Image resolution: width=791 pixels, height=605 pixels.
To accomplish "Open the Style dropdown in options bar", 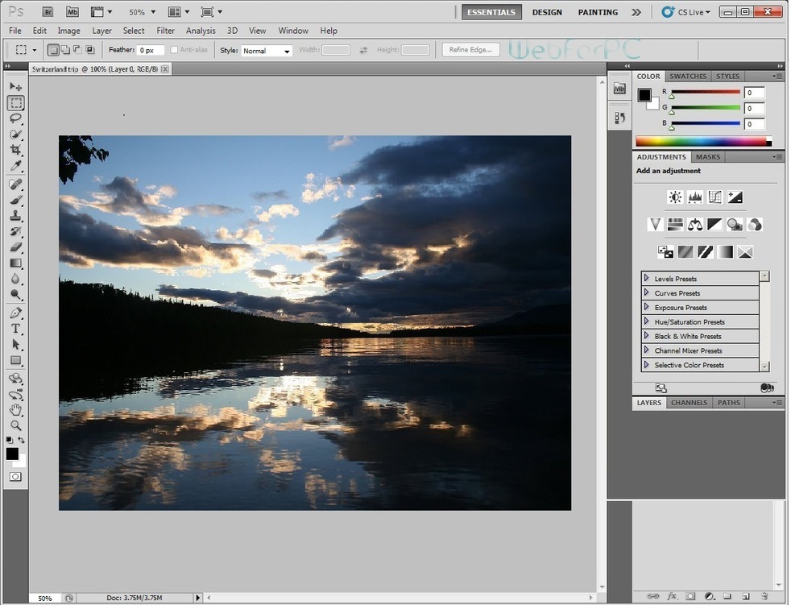I will pyautogui.click(x=267, y=51).
